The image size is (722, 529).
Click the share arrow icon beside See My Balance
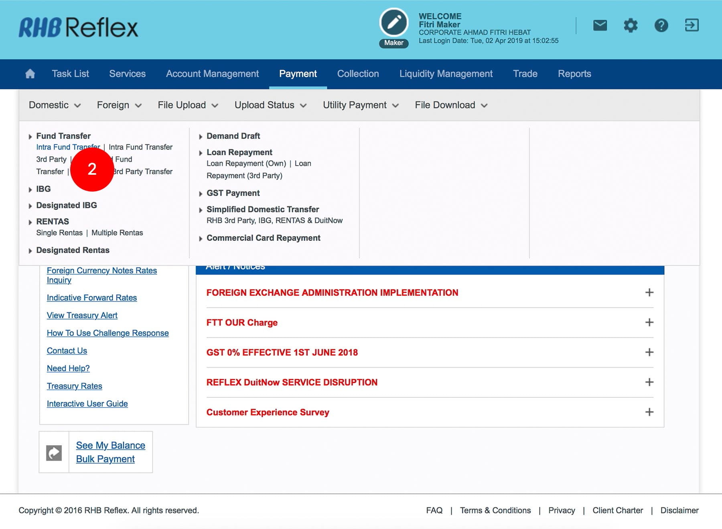(x=54, y=452)
